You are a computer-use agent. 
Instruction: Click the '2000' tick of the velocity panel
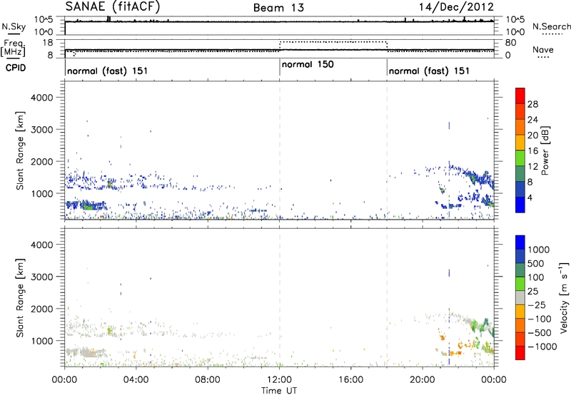click(x=42, y=309)
